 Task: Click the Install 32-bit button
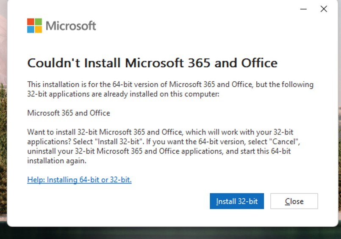[237, 201]
